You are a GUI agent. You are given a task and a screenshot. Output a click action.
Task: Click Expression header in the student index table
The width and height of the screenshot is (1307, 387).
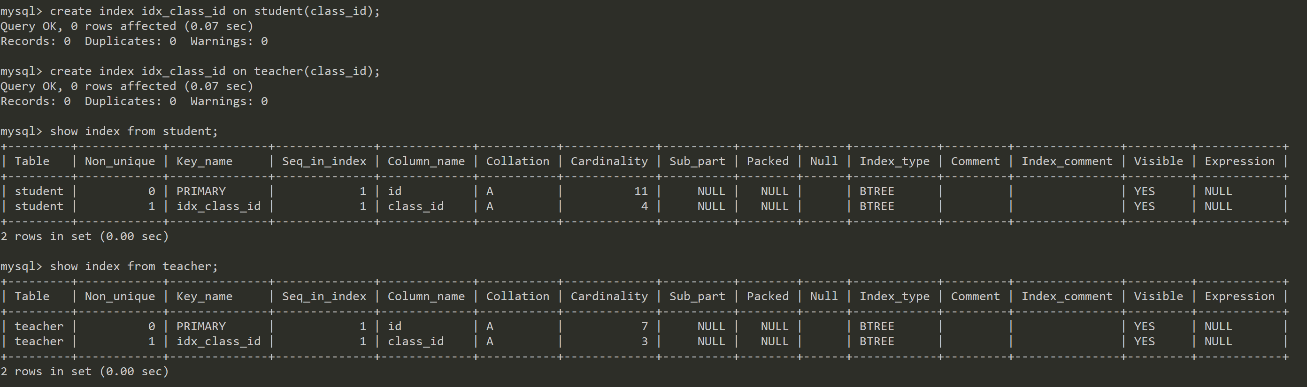1239,161
